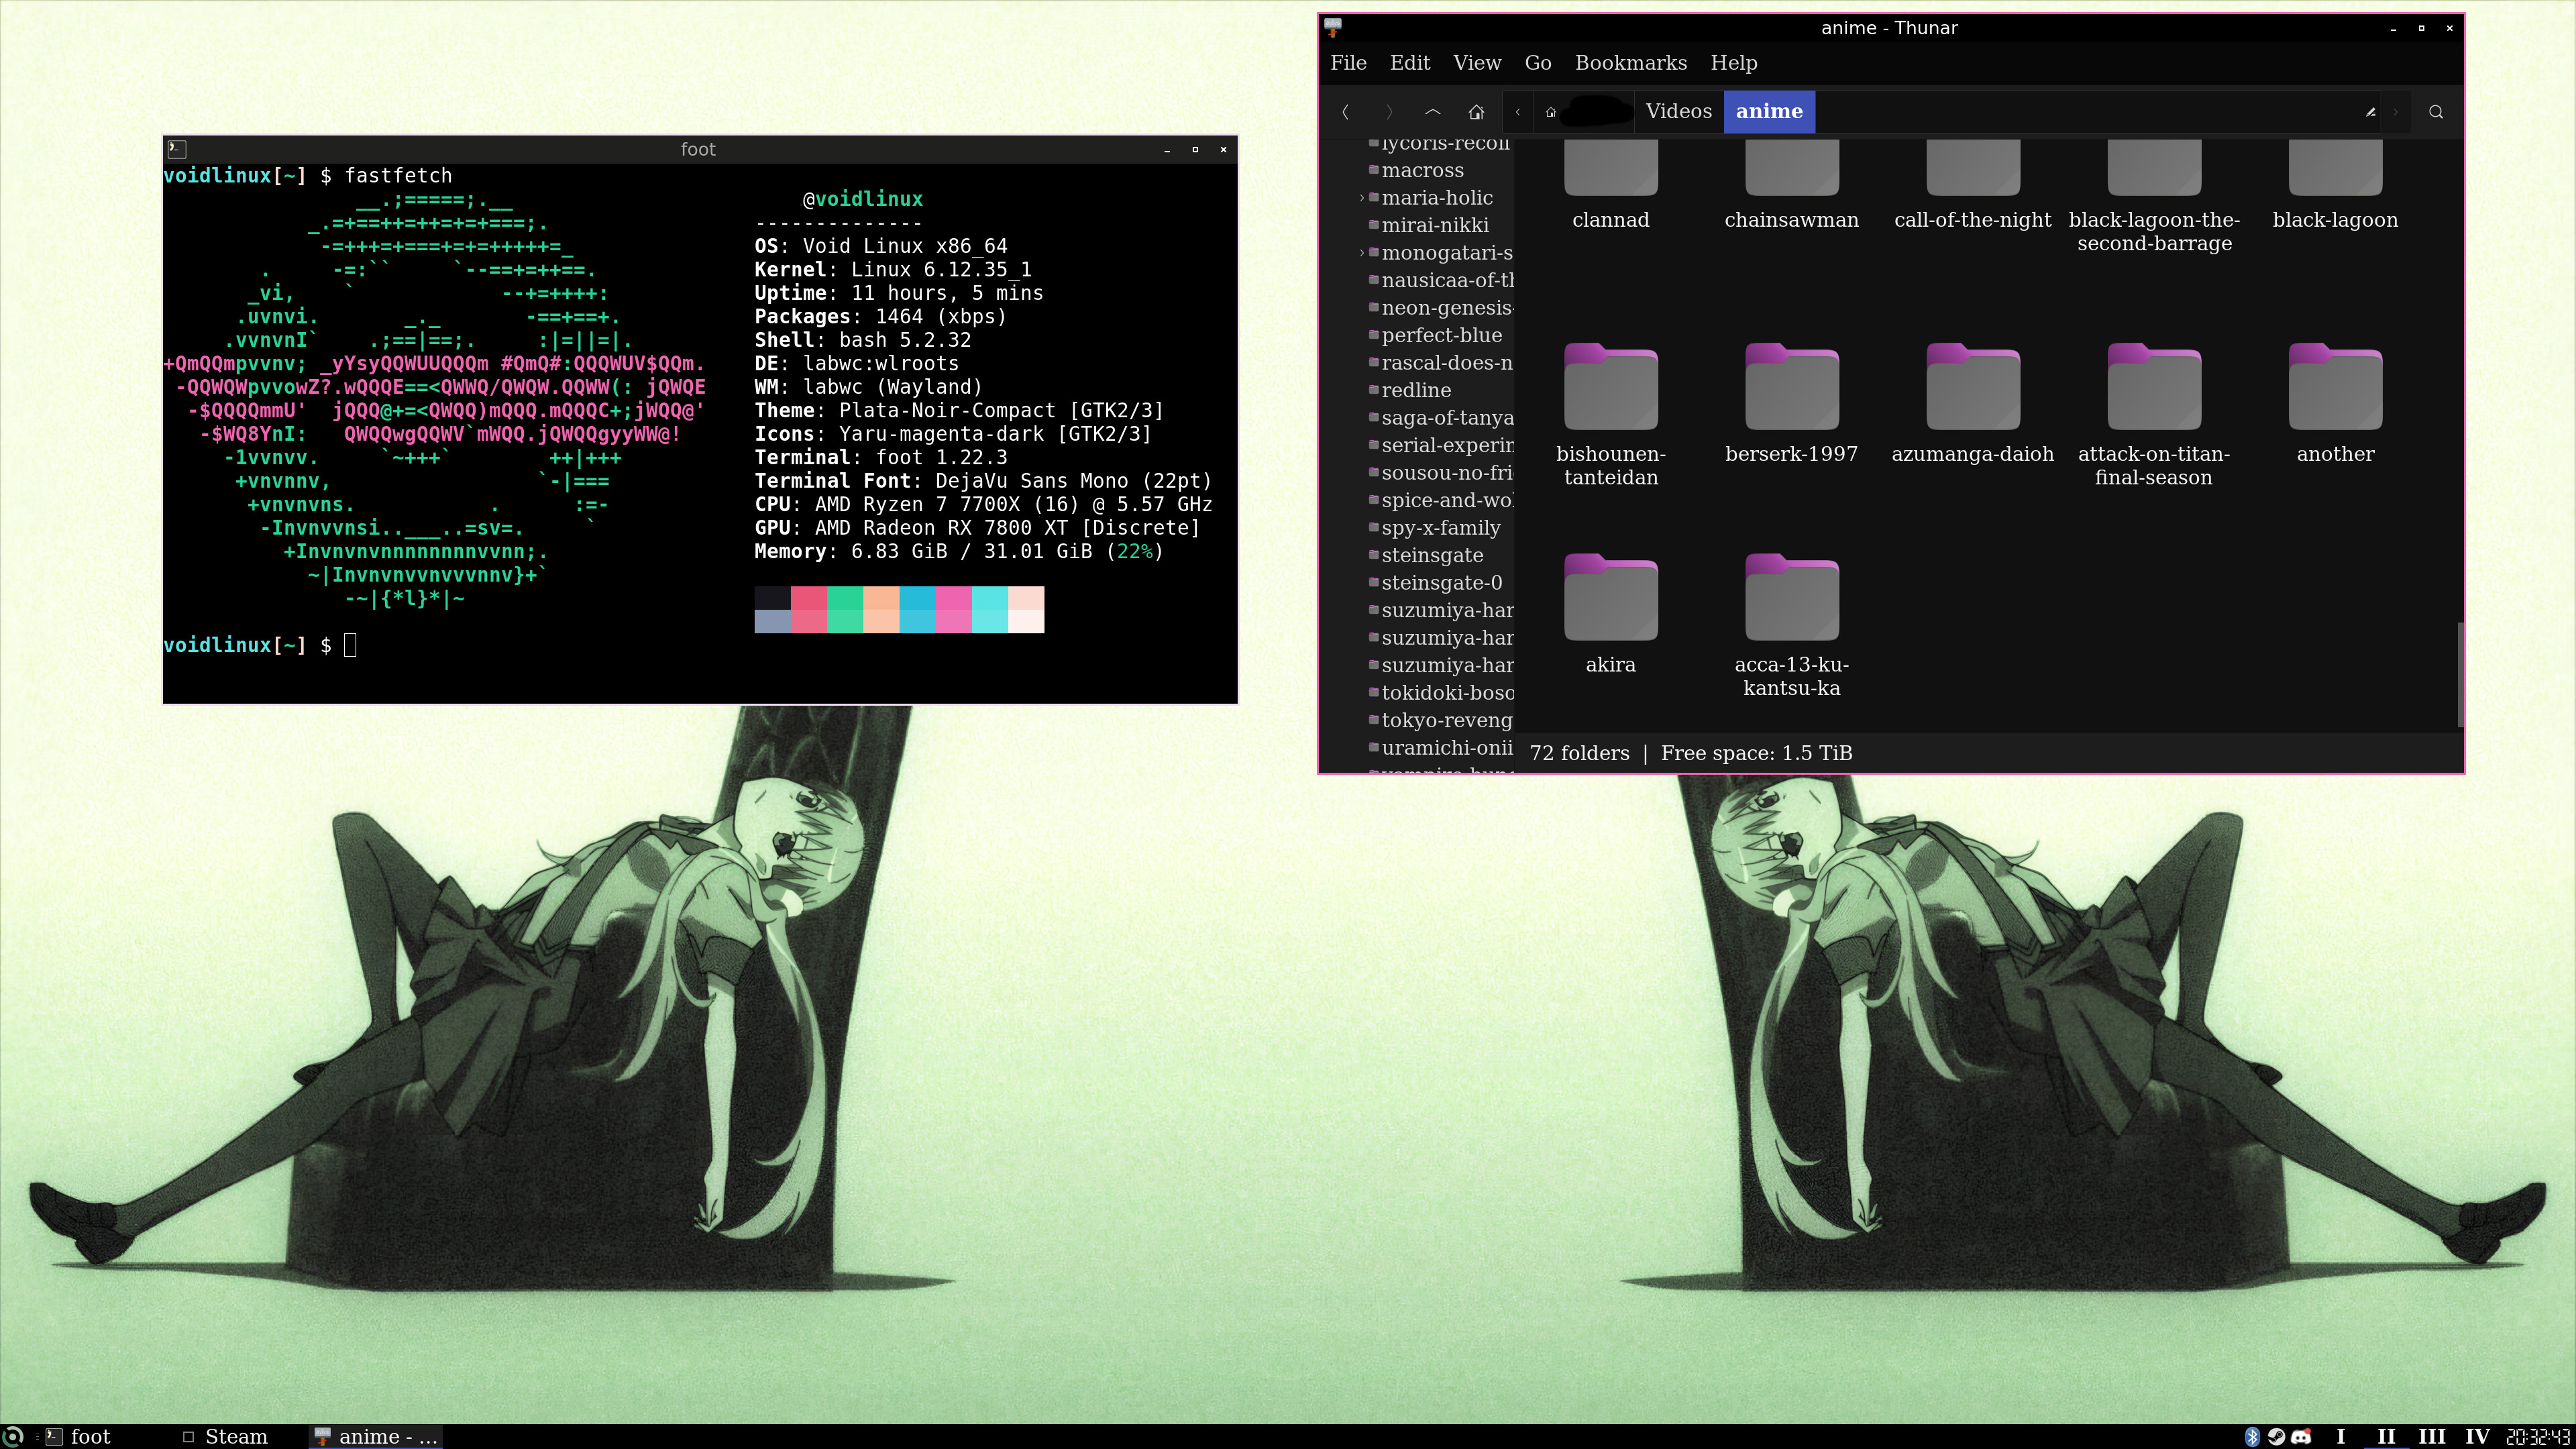Select neon-genesis entry in tree sidebar
This screenshot has width=2576, height=1449.
(x=1441, y=308)
